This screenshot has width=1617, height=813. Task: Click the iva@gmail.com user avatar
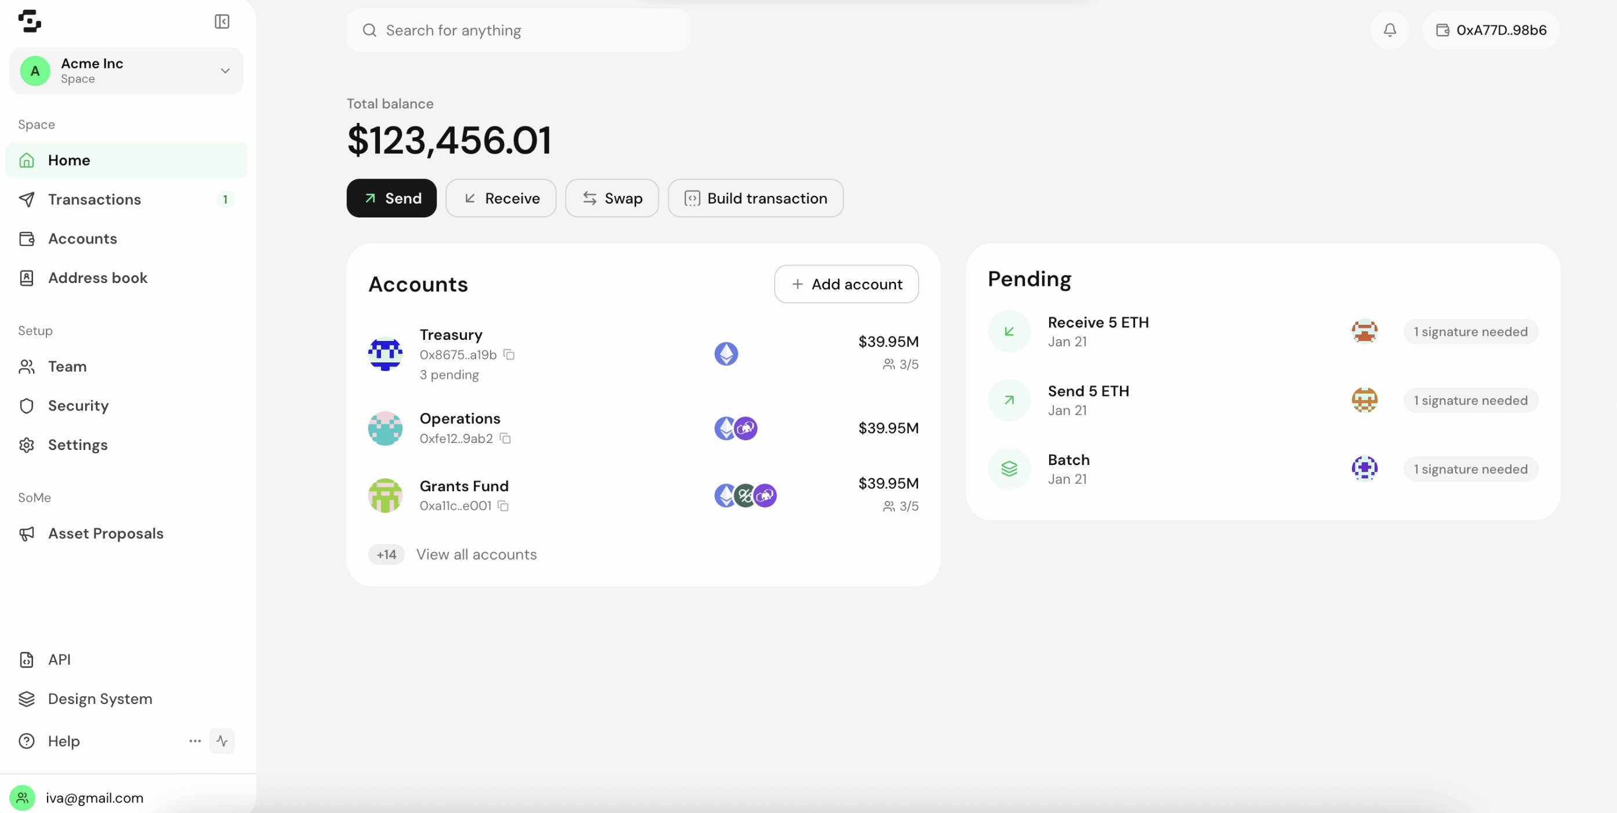coord(23,798)
